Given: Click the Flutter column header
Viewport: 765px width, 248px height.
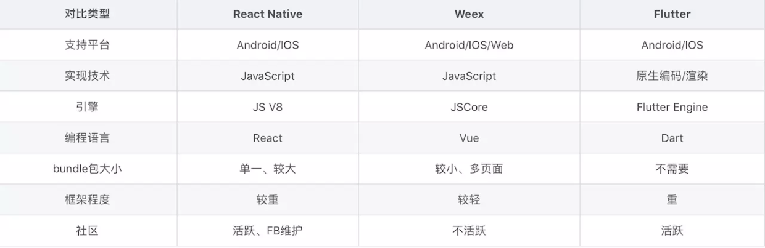Looking at the screenshot, I should tap(672, 14).
